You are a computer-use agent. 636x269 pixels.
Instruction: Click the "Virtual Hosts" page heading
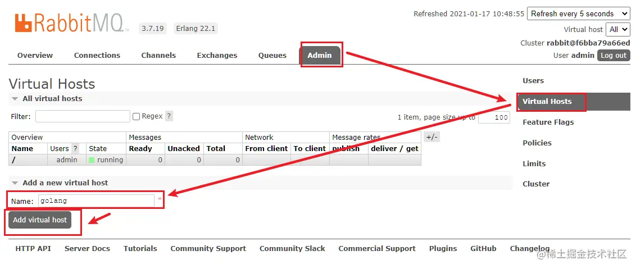click(x=52, y=84)
